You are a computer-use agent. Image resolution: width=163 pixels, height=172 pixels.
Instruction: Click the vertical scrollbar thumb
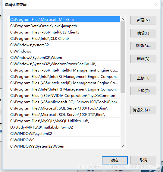pyautogui.click(x=123, y=57)
